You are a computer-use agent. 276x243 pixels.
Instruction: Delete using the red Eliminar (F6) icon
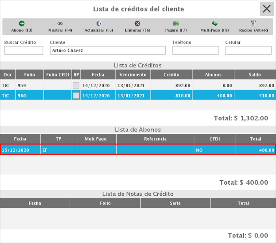[x=137, y=24]
